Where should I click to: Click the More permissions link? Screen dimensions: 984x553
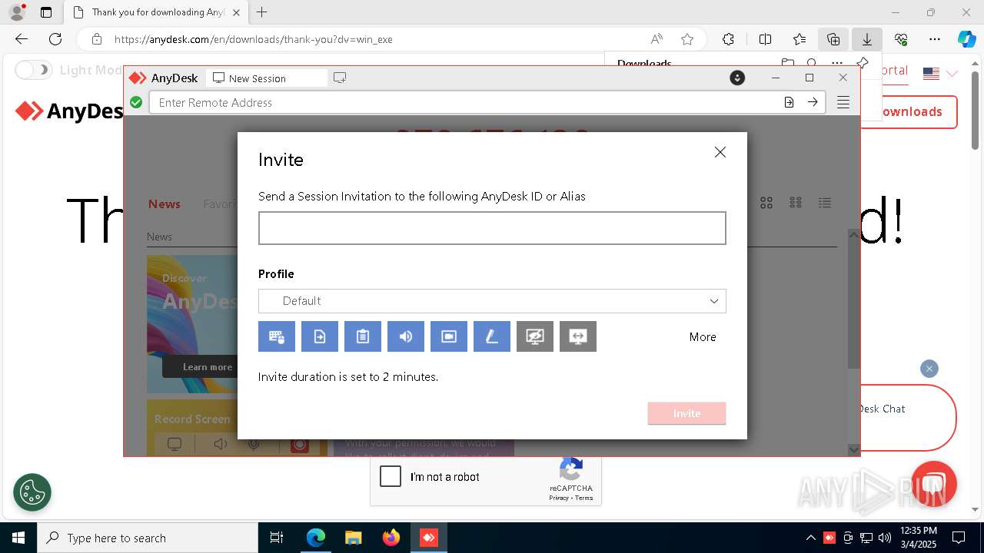(703, 336)
